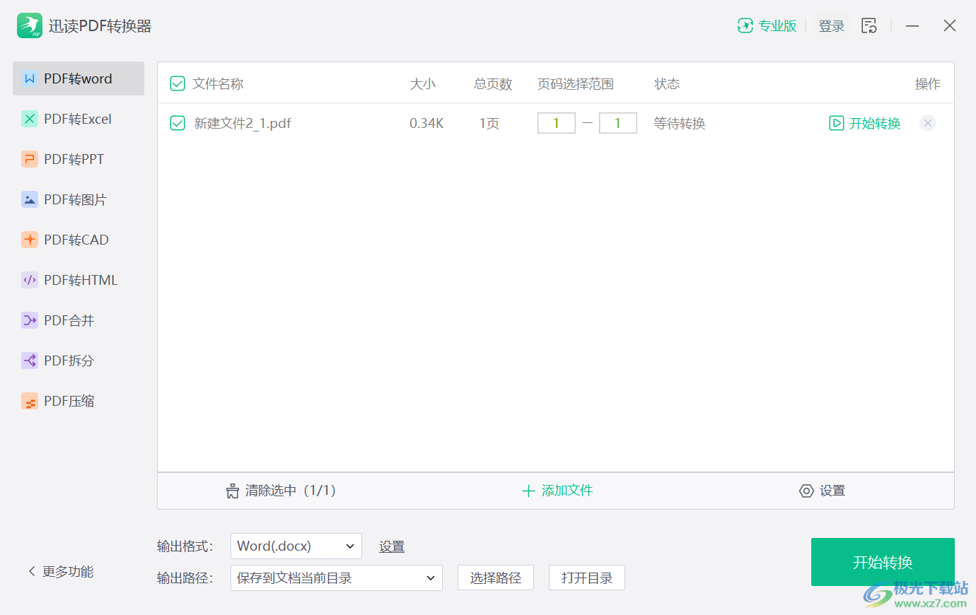The image size is (976, 615).
Task: Click the 选择路径 button
Action: click(496, 578)
